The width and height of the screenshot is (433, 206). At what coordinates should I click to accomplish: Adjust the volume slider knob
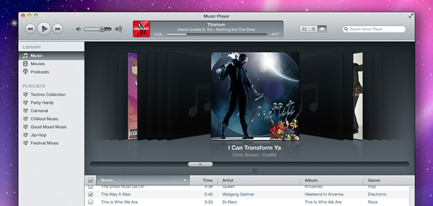click(102, 29)
